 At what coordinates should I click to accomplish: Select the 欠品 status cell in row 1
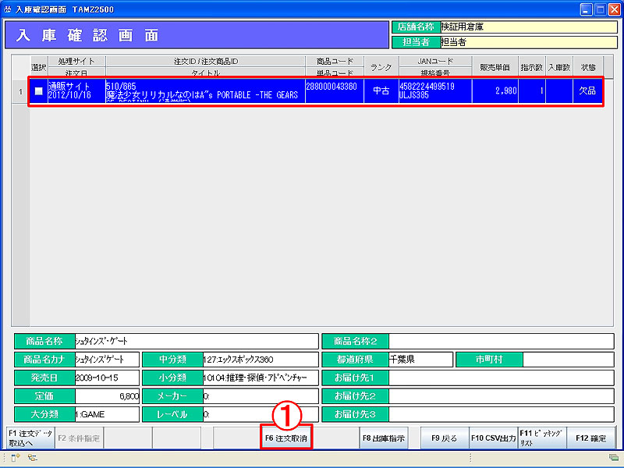587,91
